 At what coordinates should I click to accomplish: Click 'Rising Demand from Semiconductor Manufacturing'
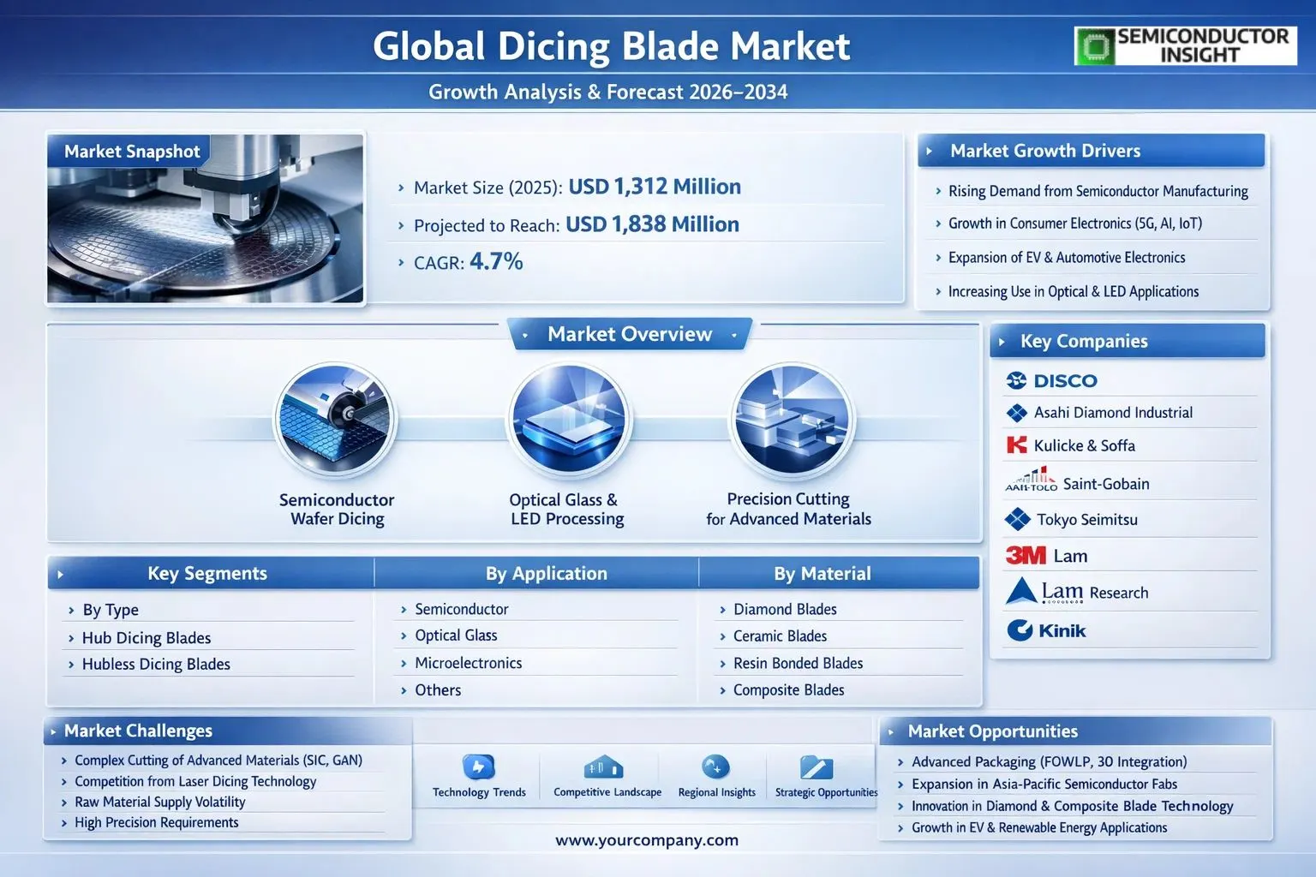click(1098, 191)
